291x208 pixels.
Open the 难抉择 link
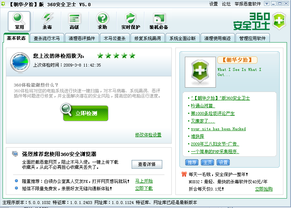198,136
